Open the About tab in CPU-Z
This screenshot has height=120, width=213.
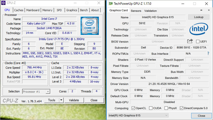coord(95,10)
